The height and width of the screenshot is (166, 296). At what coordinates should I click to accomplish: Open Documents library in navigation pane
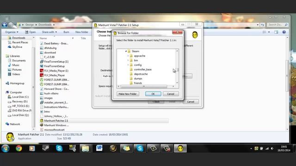click(19, 60)
